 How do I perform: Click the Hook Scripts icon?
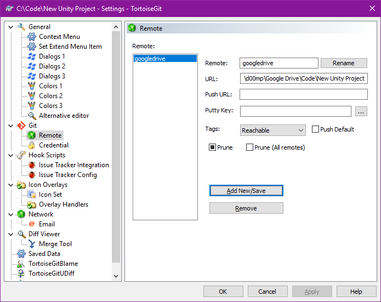point(21,155)
